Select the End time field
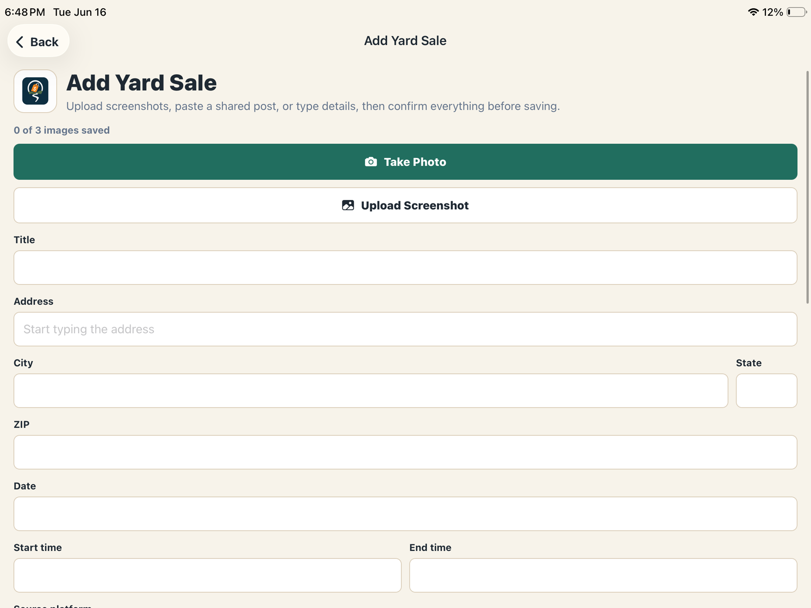 click(603, 575)
